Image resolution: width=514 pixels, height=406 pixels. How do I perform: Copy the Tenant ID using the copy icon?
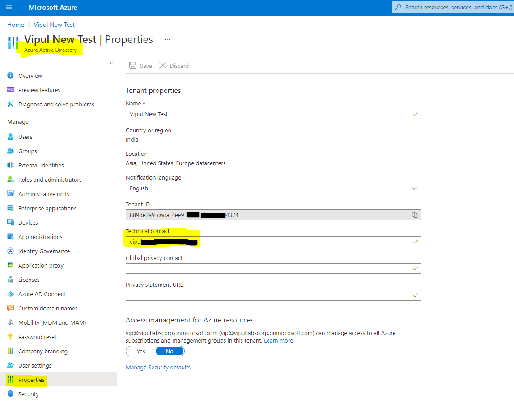(414, 215)
